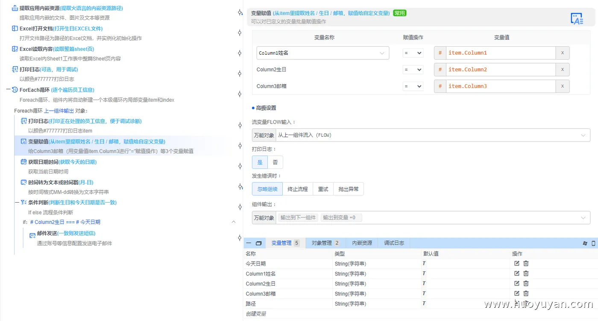Click the 条件判断 filter icon
The height and width of the screenshot is (321, 598).
(x=24, y=202)
